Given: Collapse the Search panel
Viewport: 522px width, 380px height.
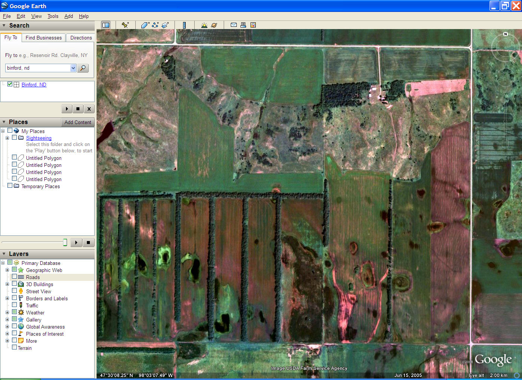Looking at the screenshot, I should pyautogui.click(x=4, y=25).
